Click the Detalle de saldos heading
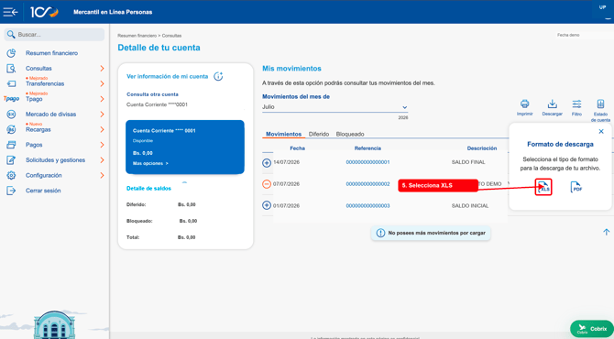The height and width of the screenshot is (339, 614). tap(148, 189)
